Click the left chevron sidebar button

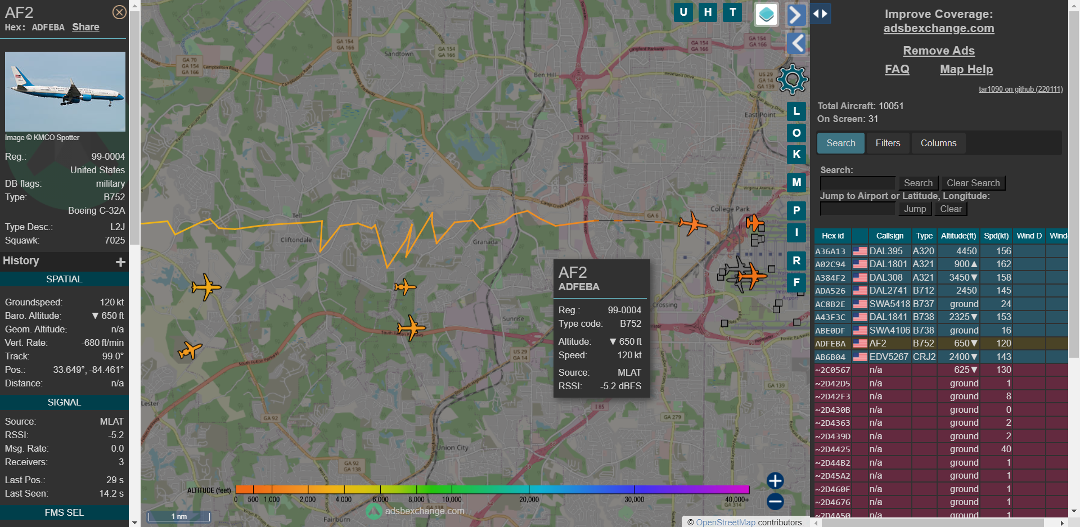[x=796, y=43]
